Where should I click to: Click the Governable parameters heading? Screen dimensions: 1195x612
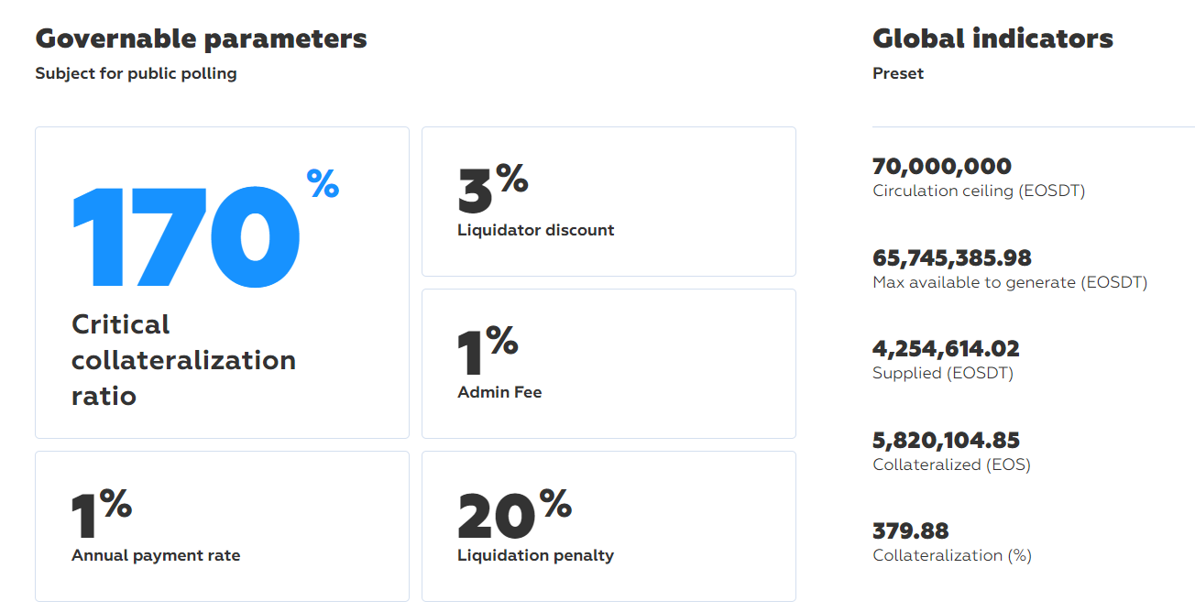201,38
